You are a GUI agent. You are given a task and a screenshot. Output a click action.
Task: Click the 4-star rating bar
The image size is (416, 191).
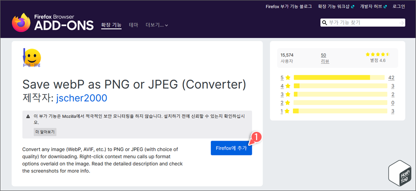(340, 86)
